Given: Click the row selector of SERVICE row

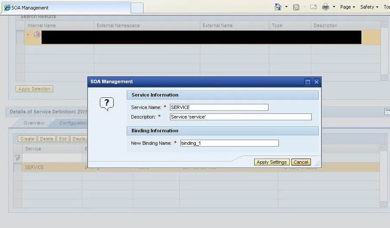Looking at the screenshot, I should pos(18,167).
